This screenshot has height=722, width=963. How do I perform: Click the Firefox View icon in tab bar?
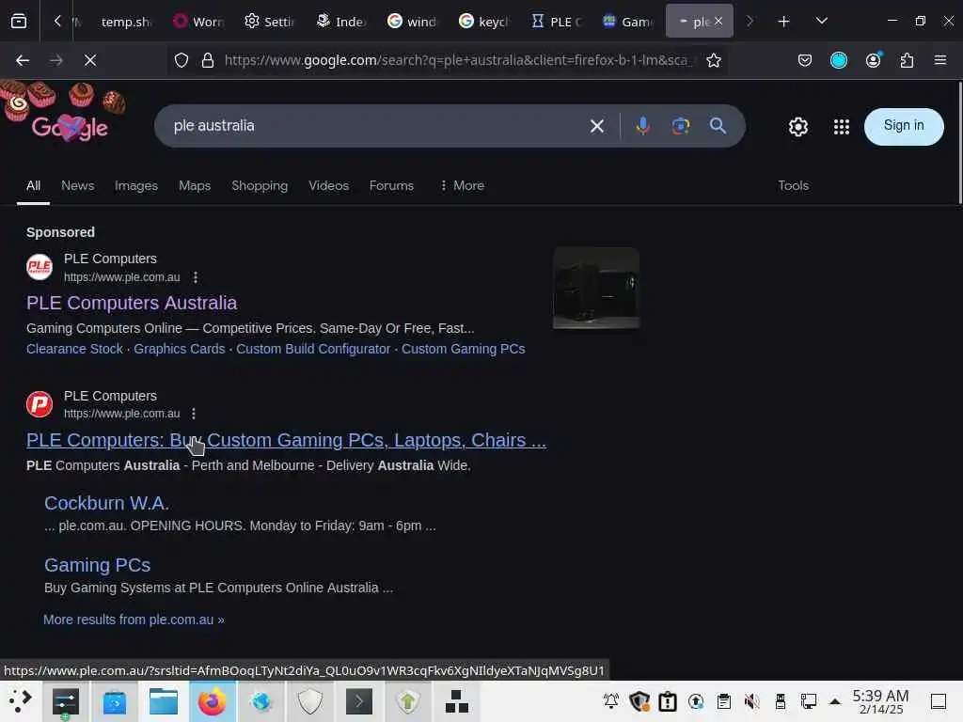(19, 22)
